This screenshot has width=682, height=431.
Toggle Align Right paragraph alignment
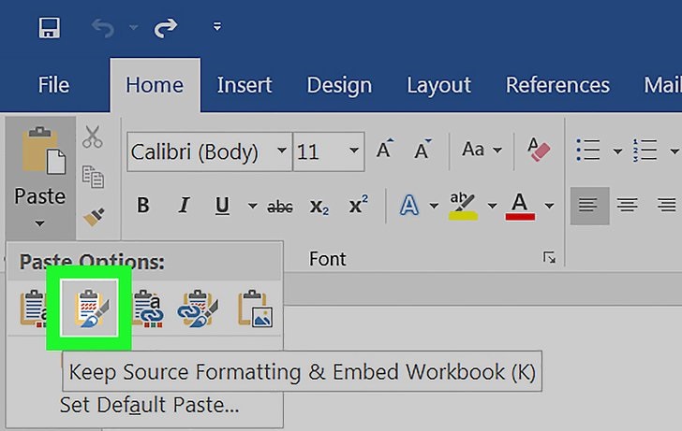point(667,206)
